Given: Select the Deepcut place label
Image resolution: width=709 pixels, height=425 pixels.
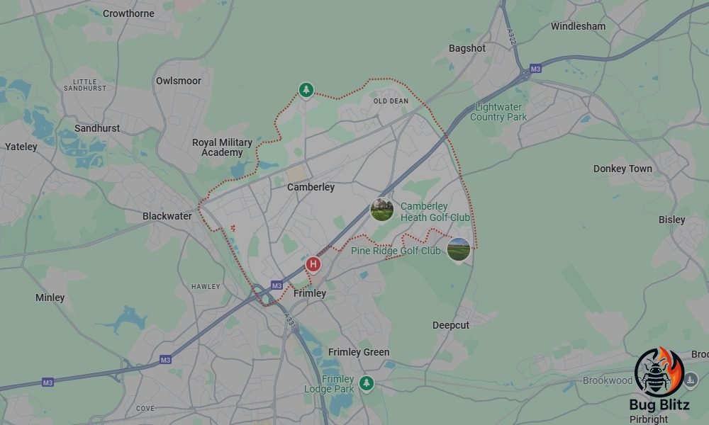Looking at the screenshot, I should [451, 326].
